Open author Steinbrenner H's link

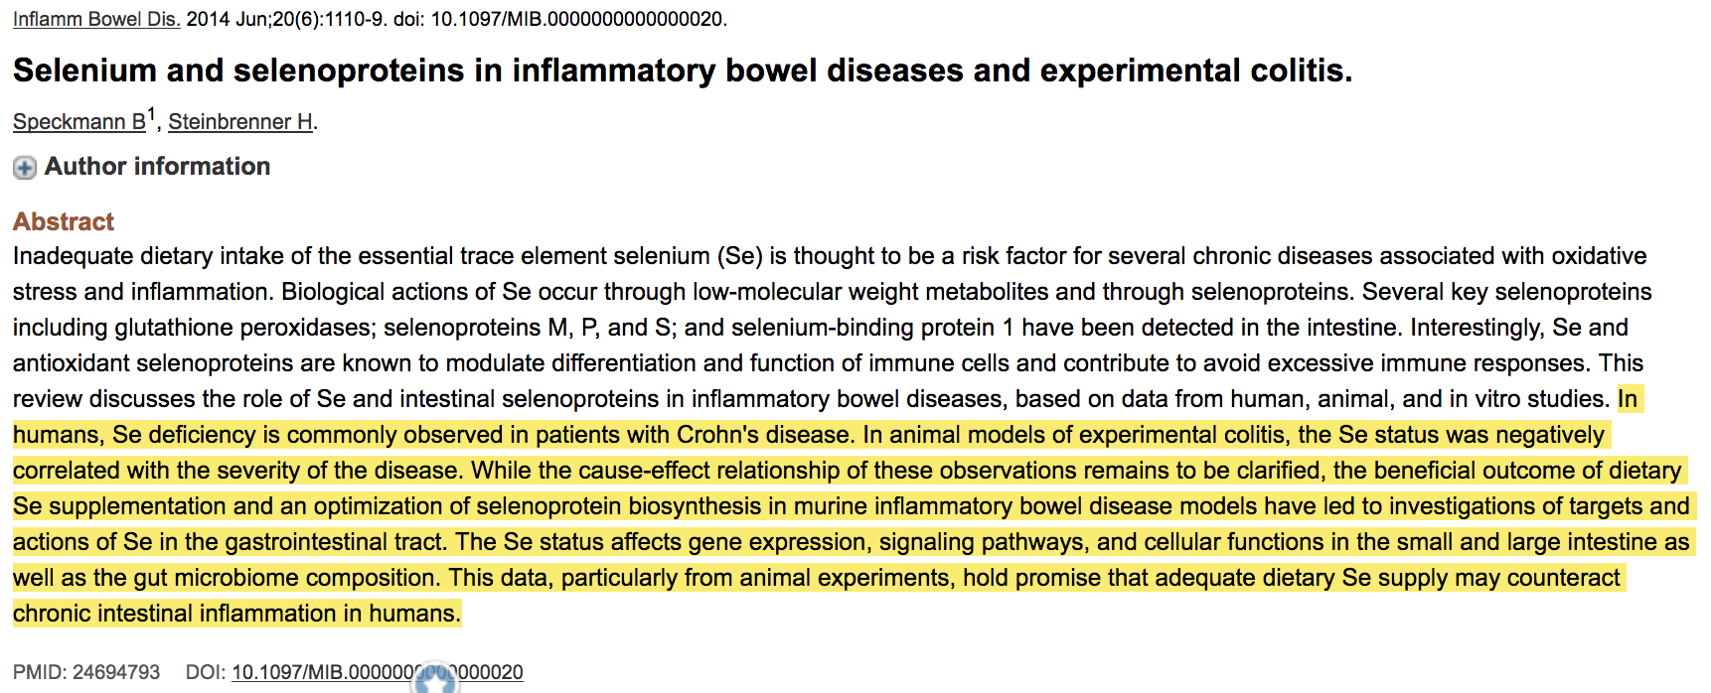(x=240, y=122)
